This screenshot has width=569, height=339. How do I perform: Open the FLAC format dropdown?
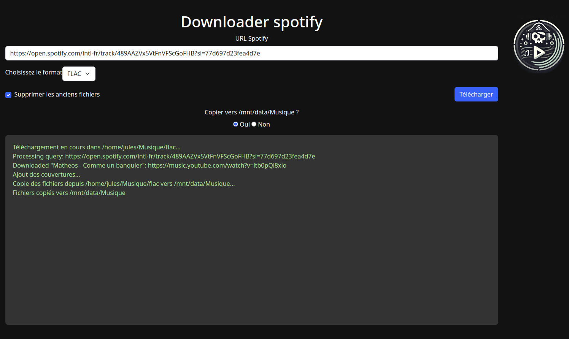tap(78, 74)
